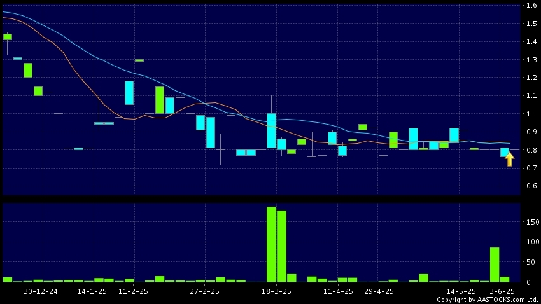
Task: Select the 11-2-25 date label
Action: (133, 291)
